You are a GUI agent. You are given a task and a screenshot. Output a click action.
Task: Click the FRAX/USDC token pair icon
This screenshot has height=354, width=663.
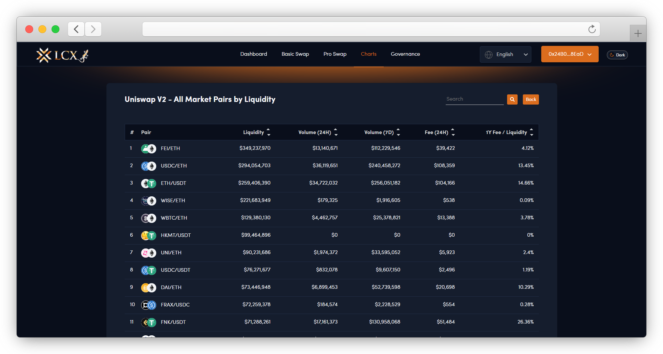click(x=149, y=305)
